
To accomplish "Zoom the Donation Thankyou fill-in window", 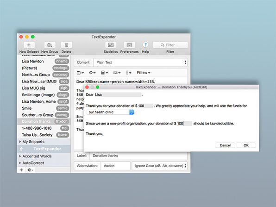I will 98,87.
